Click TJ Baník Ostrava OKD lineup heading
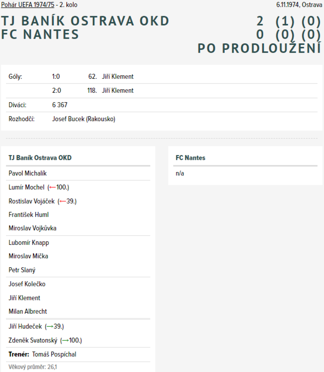This screenshot has width=324, height=372. tap(40, 158)
